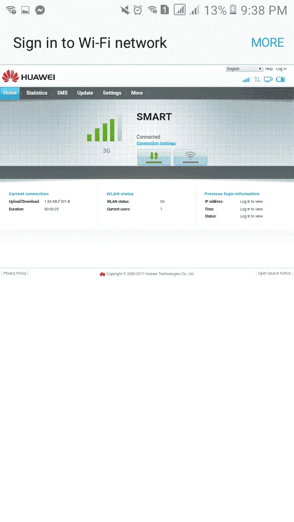Tap the SIM 1 status icon

click(164, 10)
